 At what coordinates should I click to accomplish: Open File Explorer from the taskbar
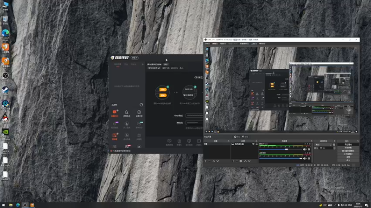tap(11, 205)
